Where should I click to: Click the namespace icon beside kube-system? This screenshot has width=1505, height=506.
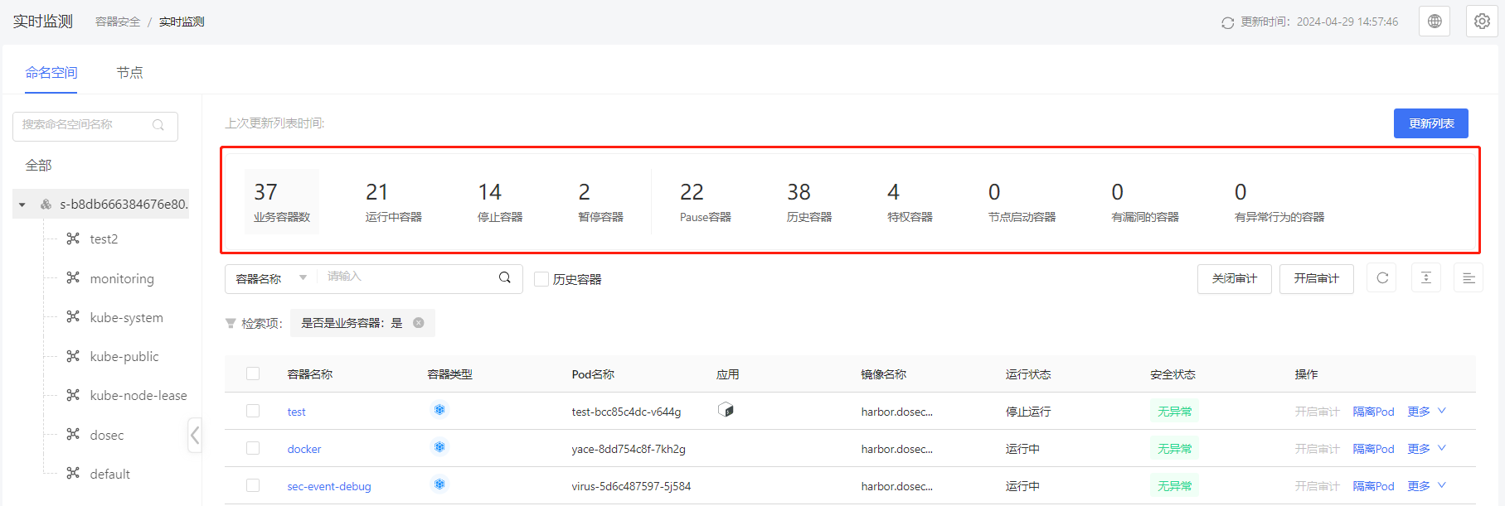(x=73, y=316)
